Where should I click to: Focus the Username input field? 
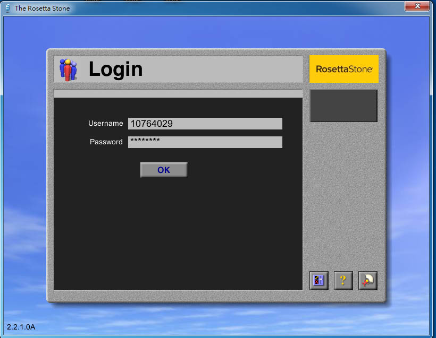point(205,124)
